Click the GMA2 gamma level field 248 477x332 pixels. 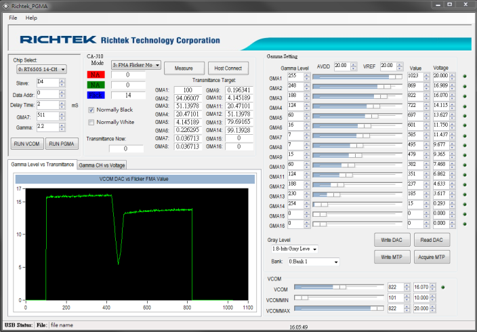295,87
